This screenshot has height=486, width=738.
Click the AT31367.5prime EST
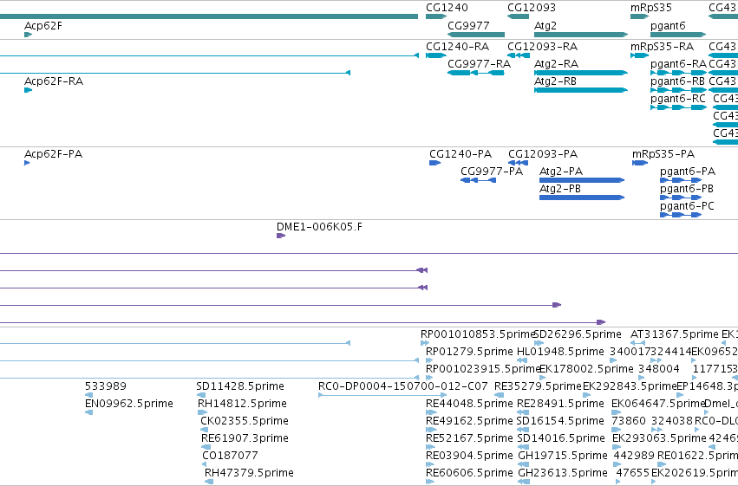[x=637, y=344]
